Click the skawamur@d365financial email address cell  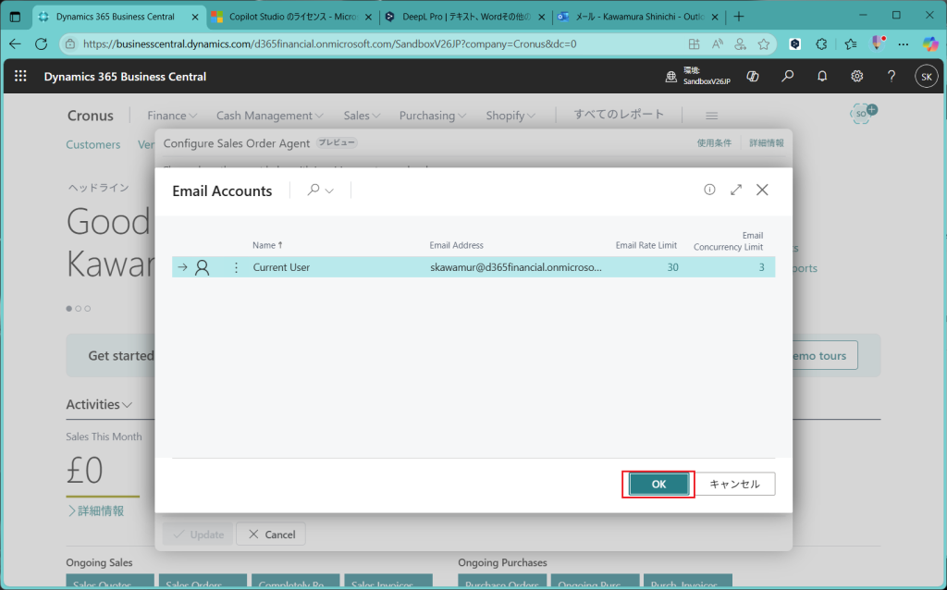tap(516, 267)
